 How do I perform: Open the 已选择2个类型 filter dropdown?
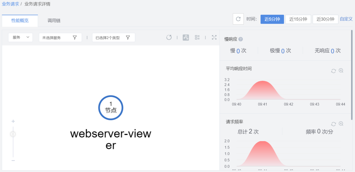[113, 38]
